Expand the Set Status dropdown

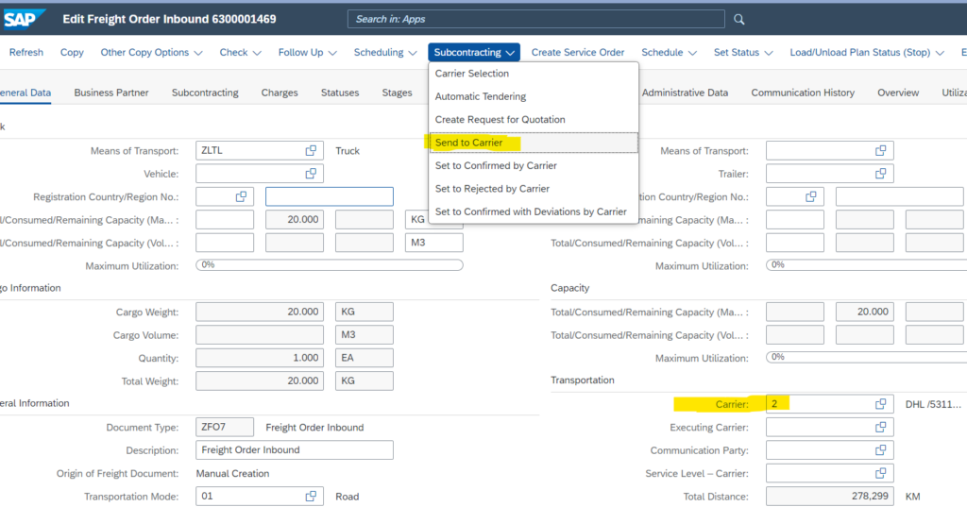(742, 53)
